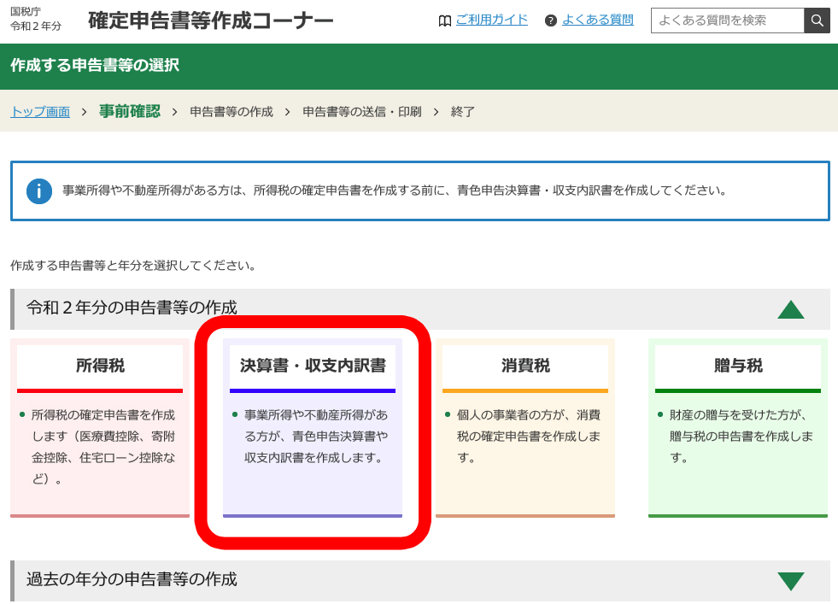Image resolution: width=838 pixels, height=604 pixels.
Task: Click the 過去の年分の申告書等の作成 header text
Action: pyautogui.click(x=132, y=579)
